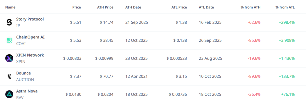Click the COAI ticker symbol
This screenshot has height=103, width=306.
click(x=21, y=44)
